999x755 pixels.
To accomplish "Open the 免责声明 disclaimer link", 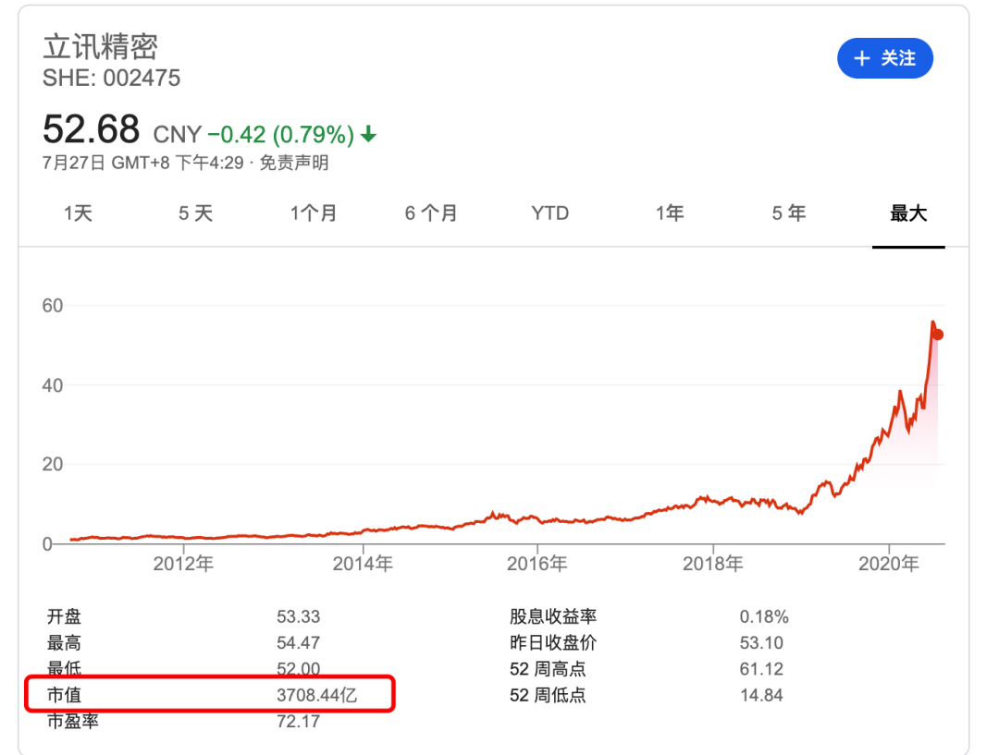I will point(294,163).
